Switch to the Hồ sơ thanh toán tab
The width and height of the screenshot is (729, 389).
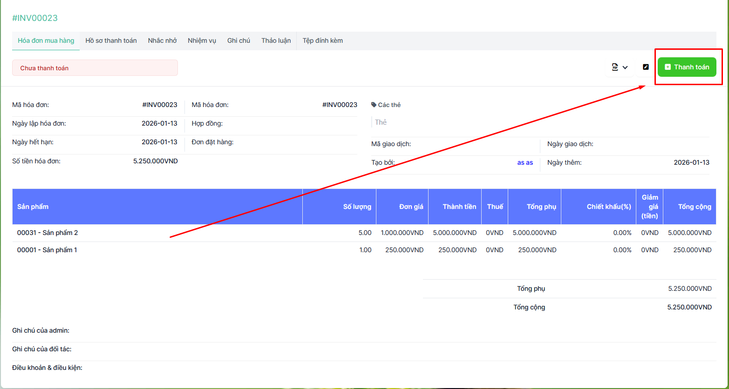pyautogui.click(x=111, y=41)
